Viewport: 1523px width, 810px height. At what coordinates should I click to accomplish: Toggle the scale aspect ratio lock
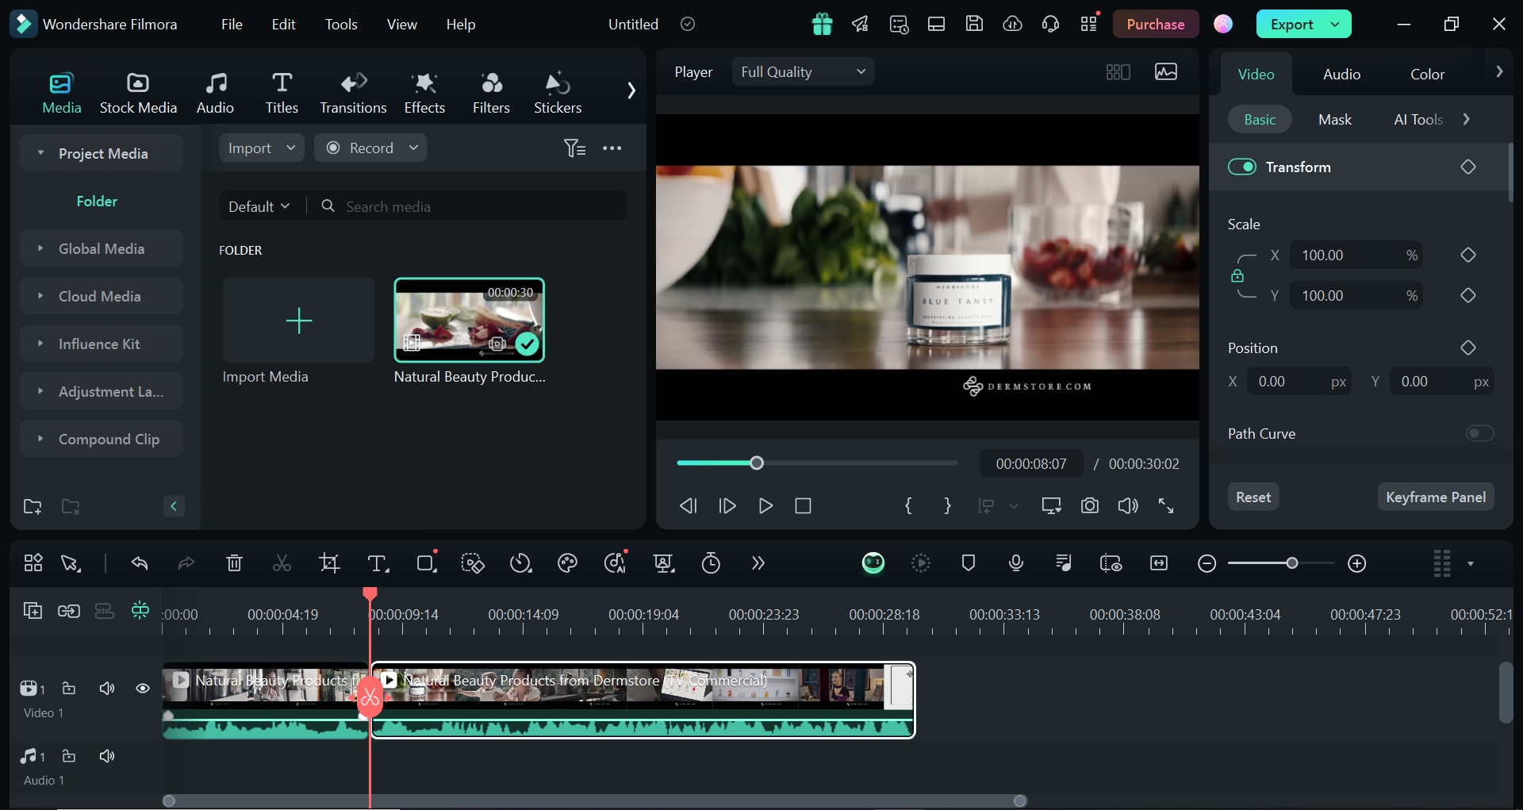click(x=1237, y=275)
